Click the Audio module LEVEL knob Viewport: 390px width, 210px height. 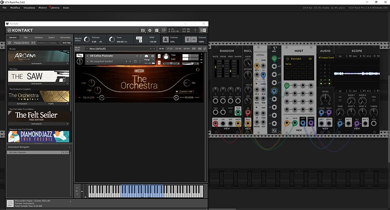click(326, 99)
